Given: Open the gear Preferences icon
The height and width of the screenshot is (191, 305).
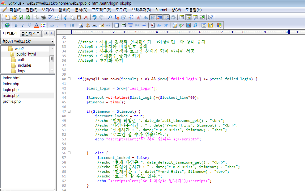Looking at the screenshot, I should (x=173, y=17).
